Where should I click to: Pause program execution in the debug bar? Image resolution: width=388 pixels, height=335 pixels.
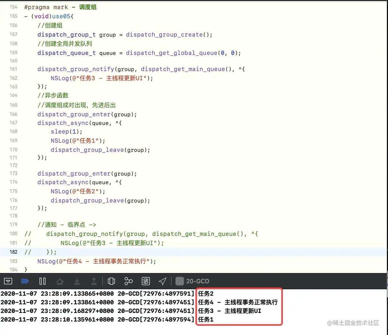pyautogui.click(x=42, y=281)
